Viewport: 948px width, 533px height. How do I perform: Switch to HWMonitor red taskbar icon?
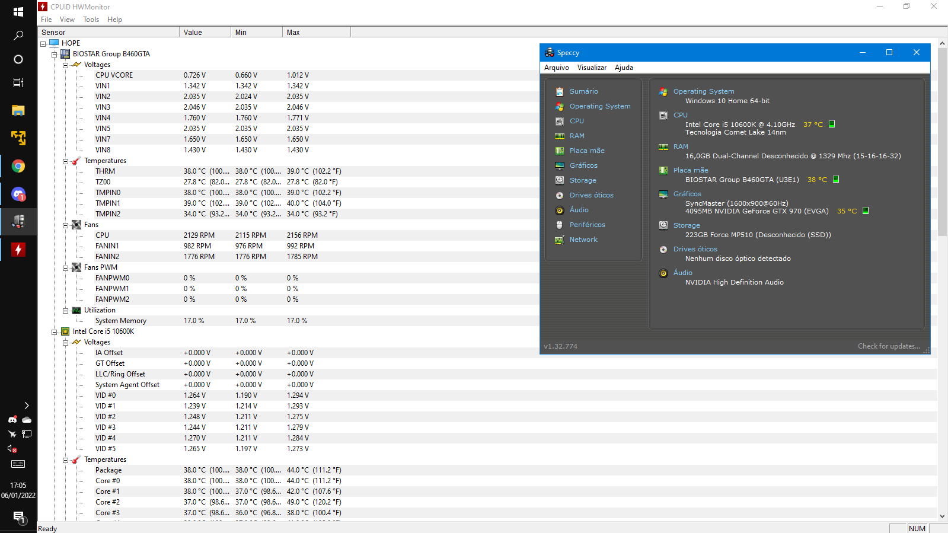(18, 250)
